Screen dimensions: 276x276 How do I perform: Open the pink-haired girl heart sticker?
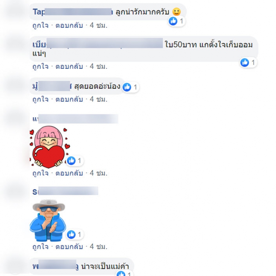[50, 147]
